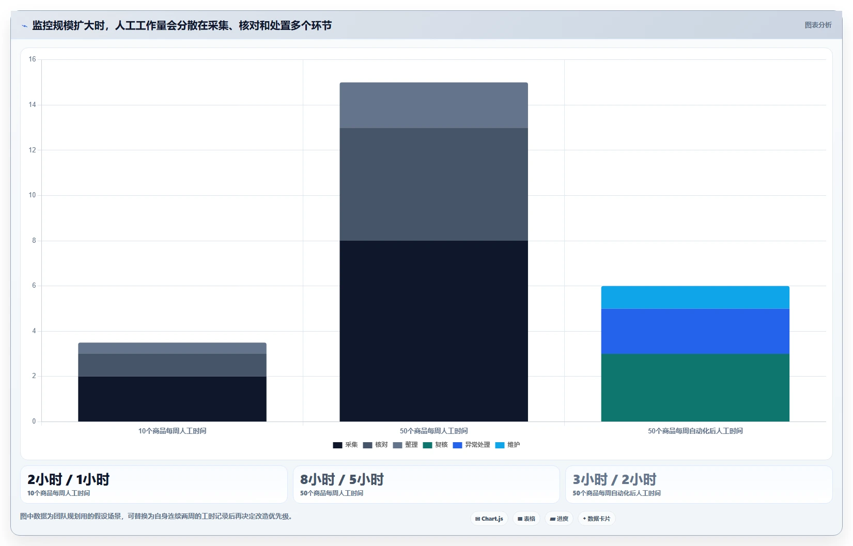The width and height of the screenshot is (853, 546).
Task: Click the 整理 segment of the 10个商品 bar
Action: (172, 348)
